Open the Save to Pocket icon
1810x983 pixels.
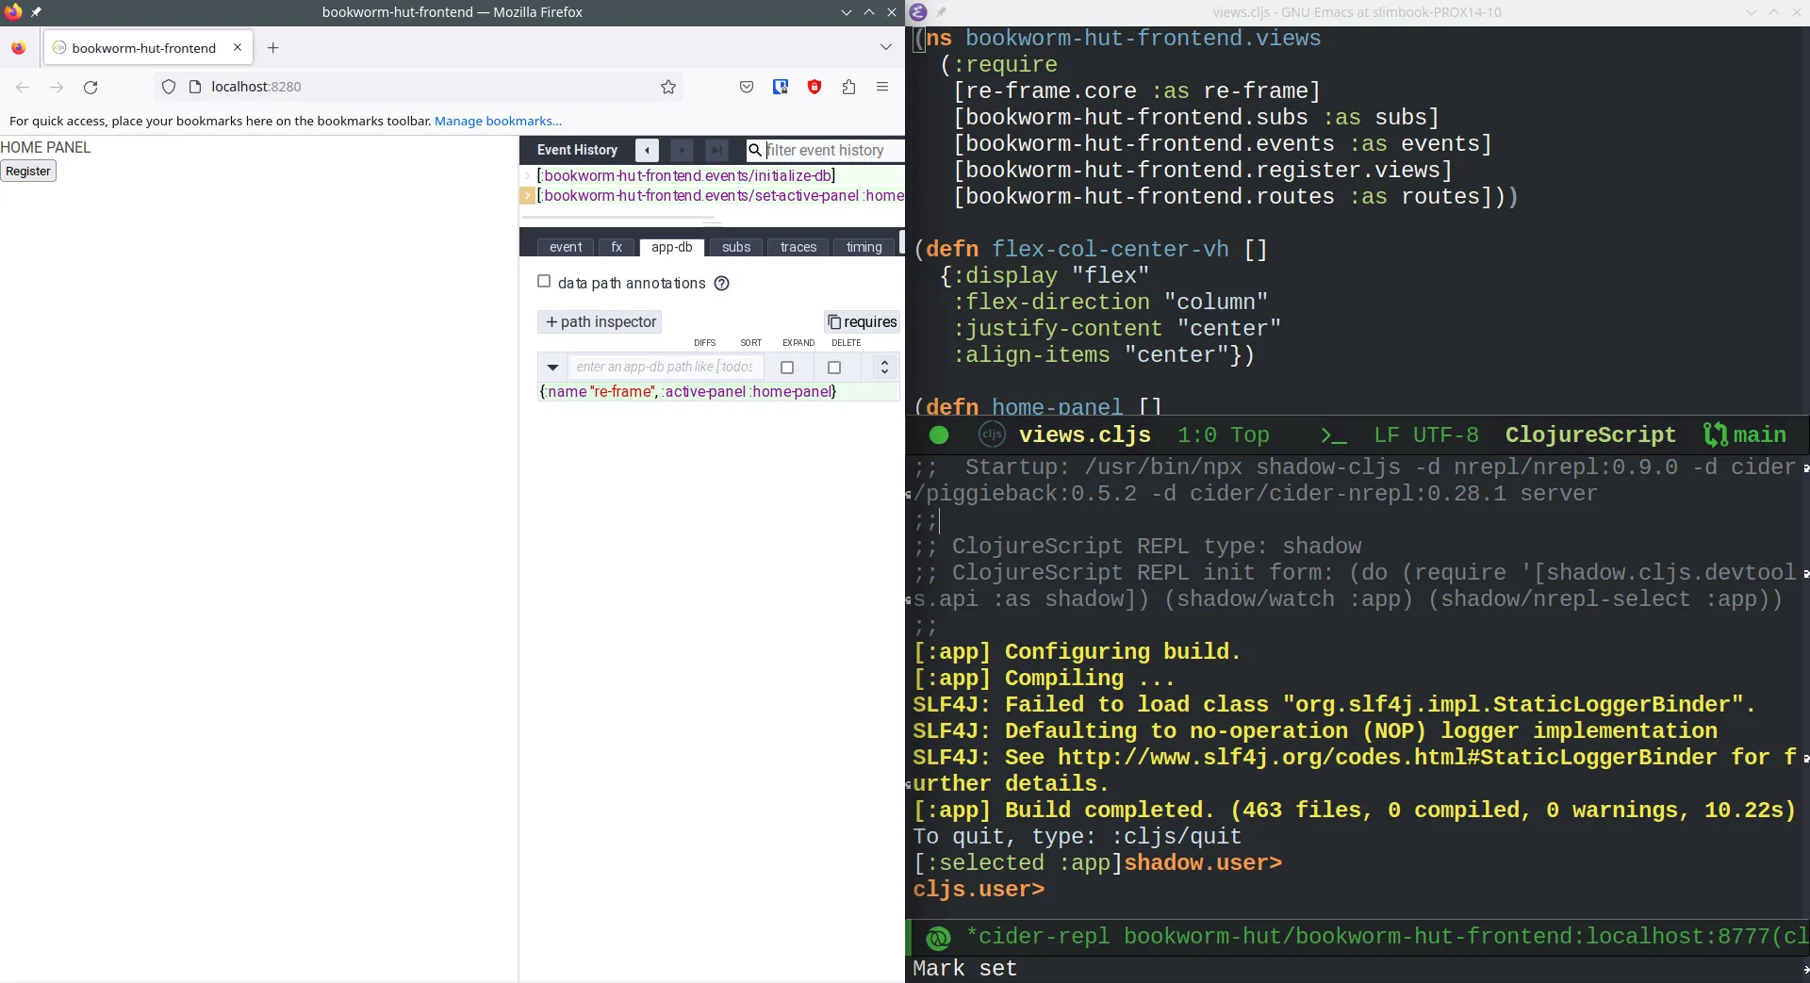click(x=747, y=87)
